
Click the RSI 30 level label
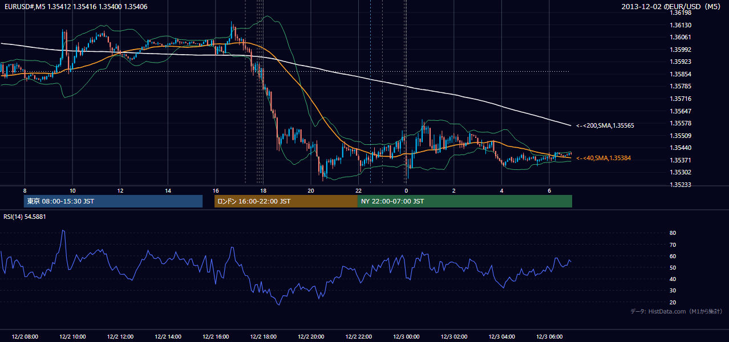coord(673,291)
